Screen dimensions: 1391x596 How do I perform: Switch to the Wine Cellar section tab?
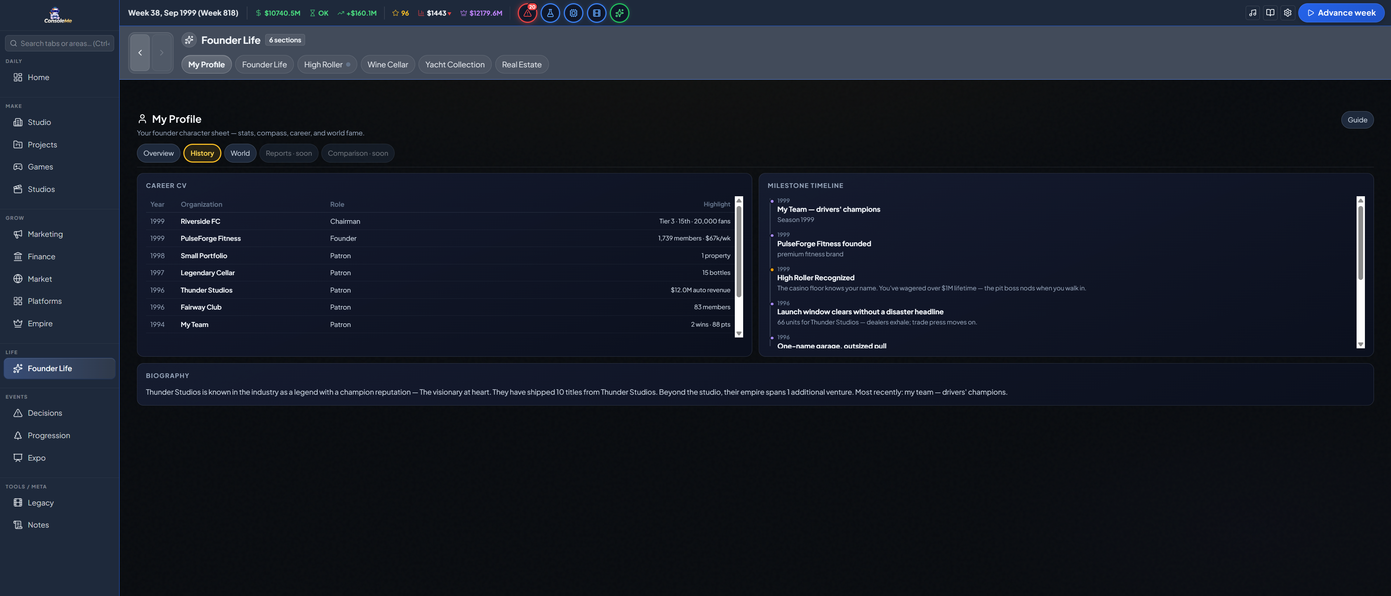click(388, 64)
